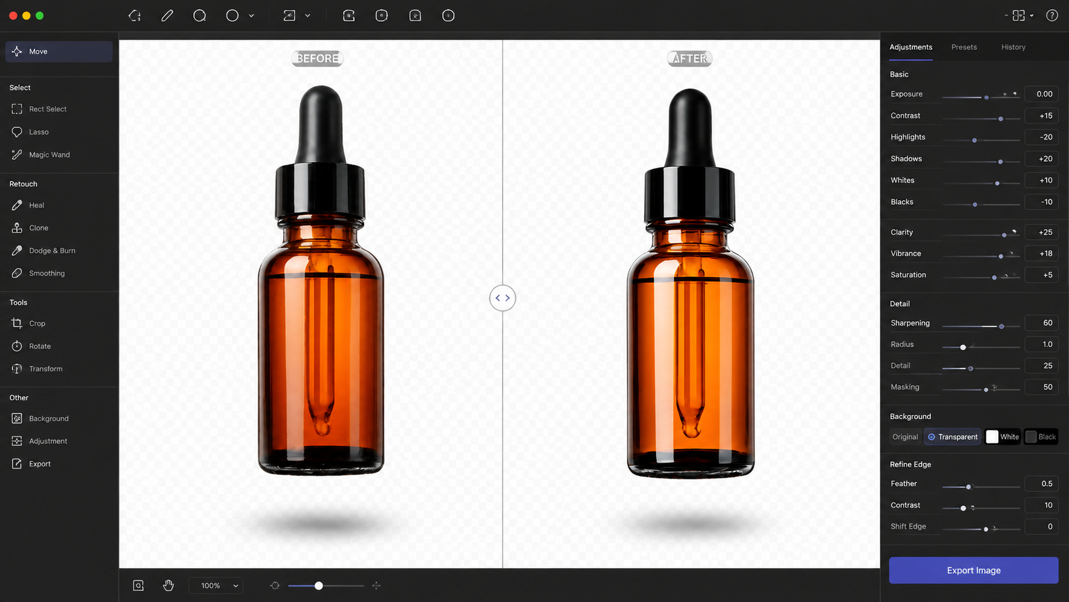The width and height of the screenshot is (1069, 602).
Task: Click the panel layout icon top right
Action: point(1018,15)
